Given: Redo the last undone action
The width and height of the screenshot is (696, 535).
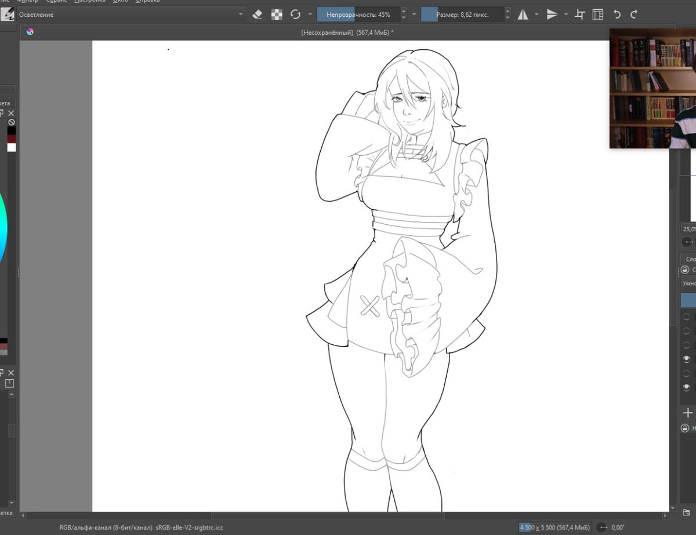Looking at the screenshot, I should [x=634, y=14].
